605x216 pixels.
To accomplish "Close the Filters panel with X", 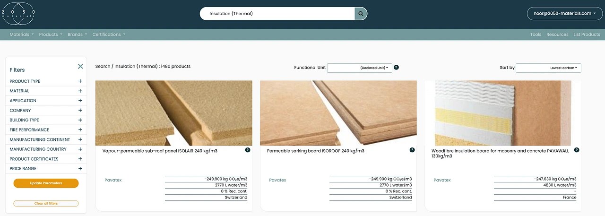I will (80, 66).
